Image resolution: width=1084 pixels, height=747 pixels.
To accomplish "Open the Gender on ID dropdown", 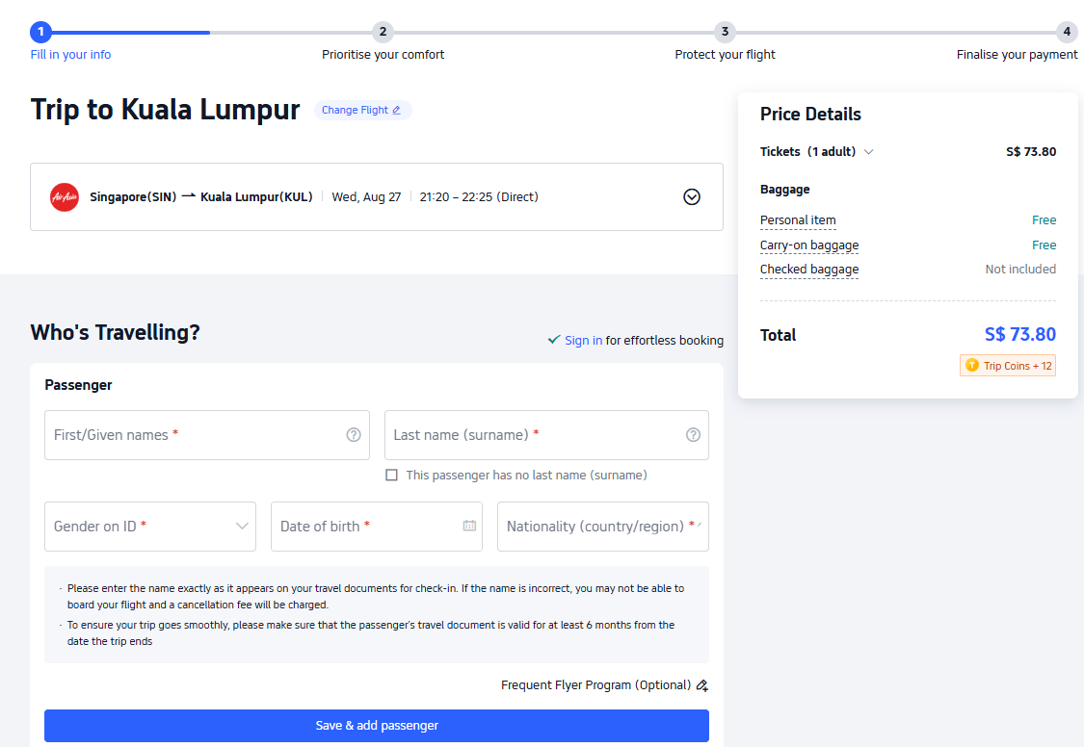I will [150, 526].
